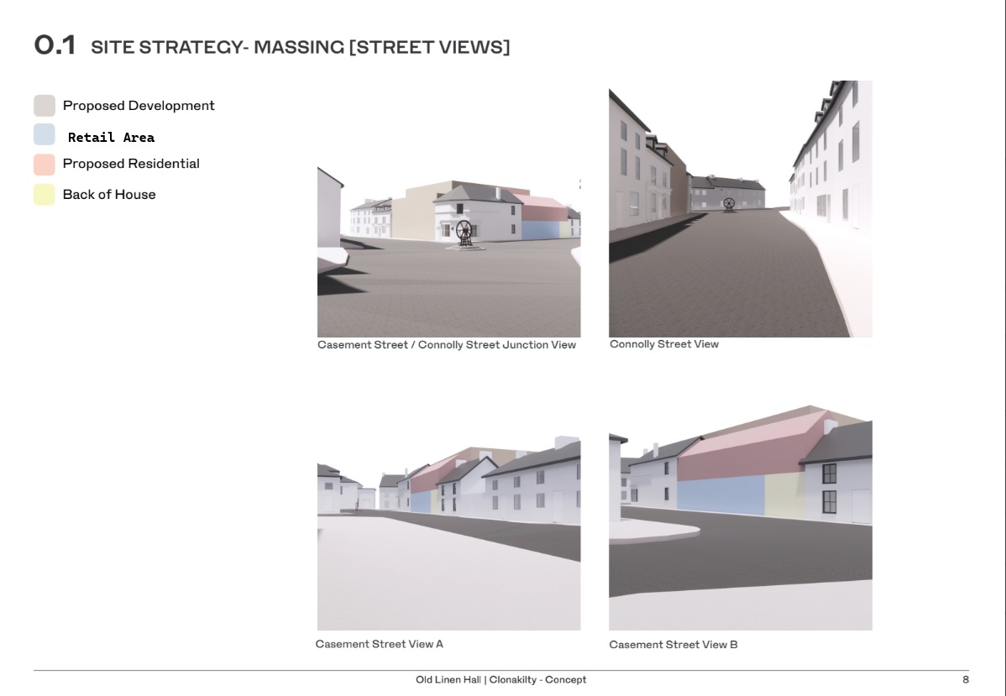Pick the yellow Back of House swatch
Viewport: 1006px width, 696px height.
45,195
